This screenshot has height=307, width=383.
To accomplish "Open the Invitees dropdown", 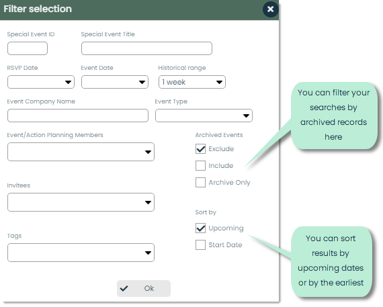I will point(81,202).
